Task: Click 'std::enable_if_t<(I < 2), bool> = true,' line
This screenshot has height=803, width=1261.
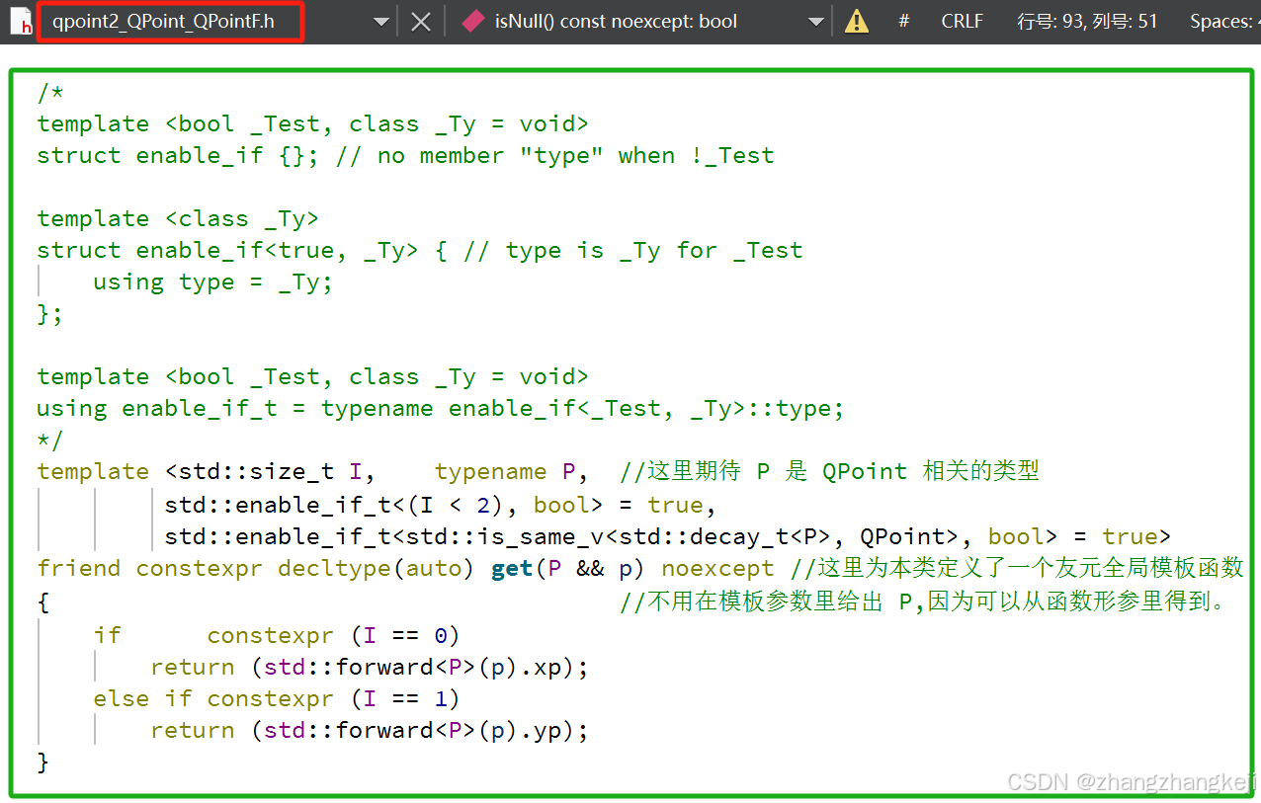Action: pyautogui.click(x=440, y=506)
